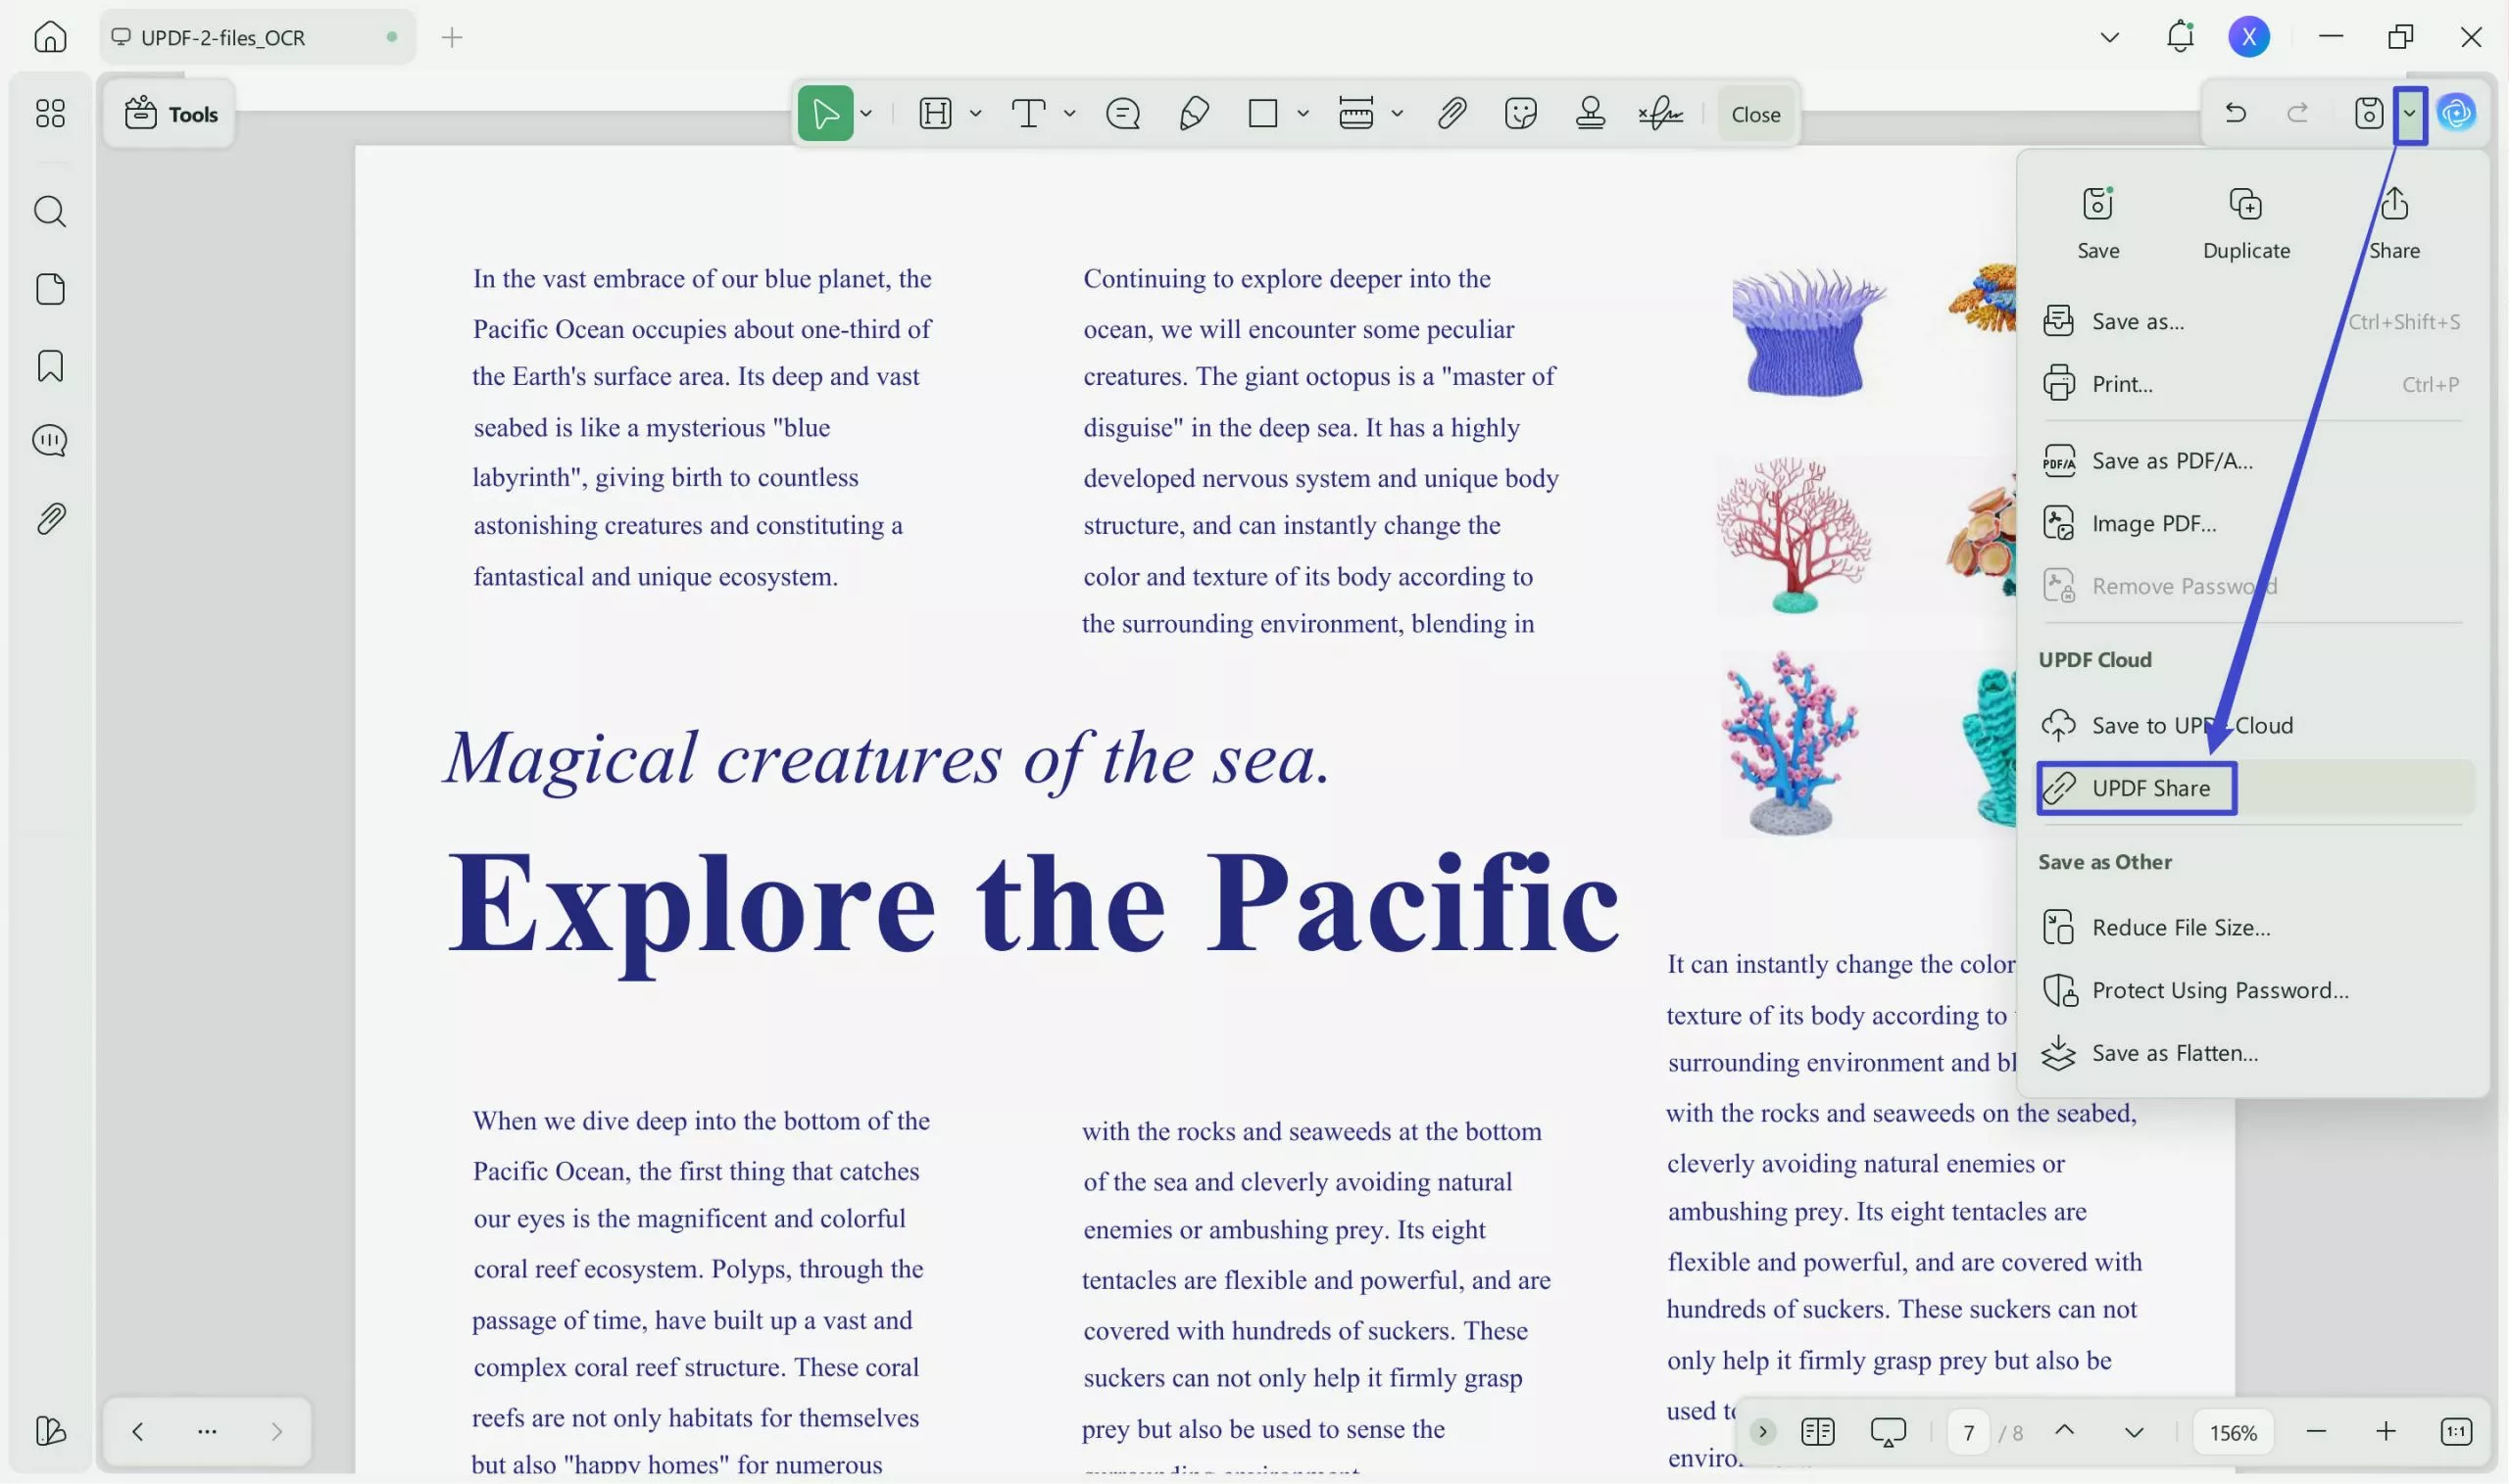Viewport: 2509px width, 1484px height.
Task: Click the Undo icon
Action: (2236, 112)
